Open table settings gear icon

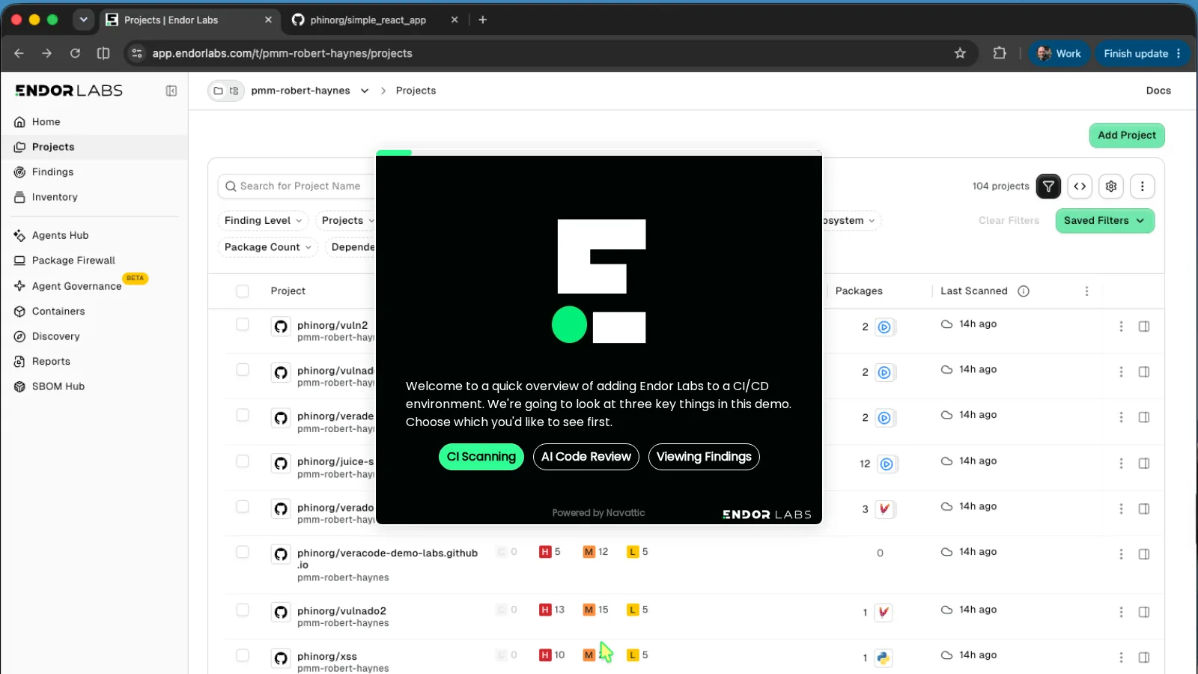(x=1111, y=186)
